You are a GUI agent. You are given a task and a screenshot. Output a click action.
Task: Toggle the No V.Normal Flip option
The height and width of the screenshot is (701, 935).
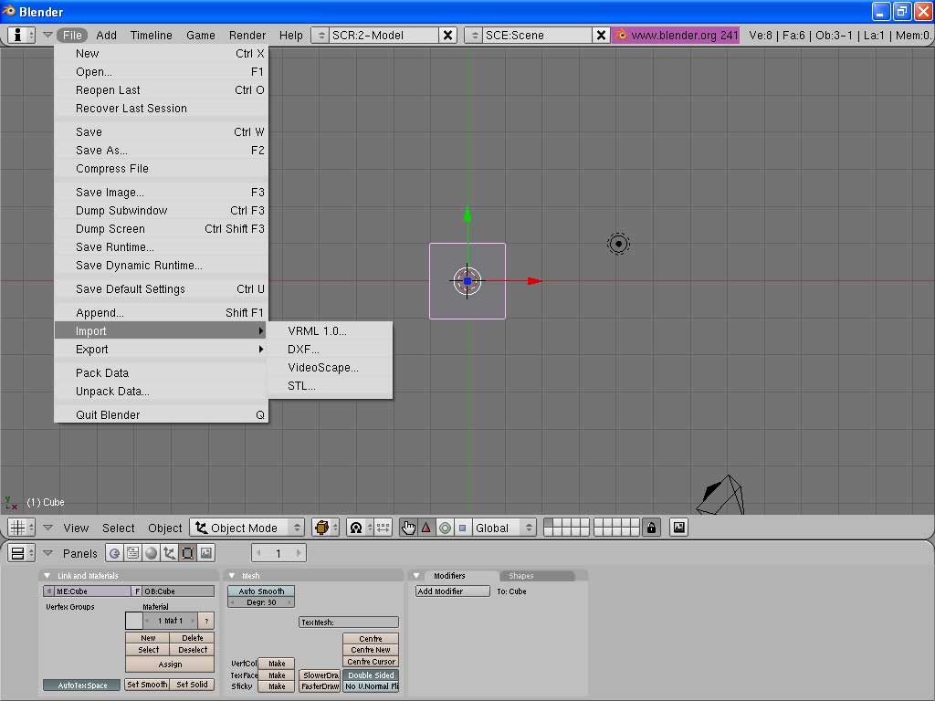point(371,686)
